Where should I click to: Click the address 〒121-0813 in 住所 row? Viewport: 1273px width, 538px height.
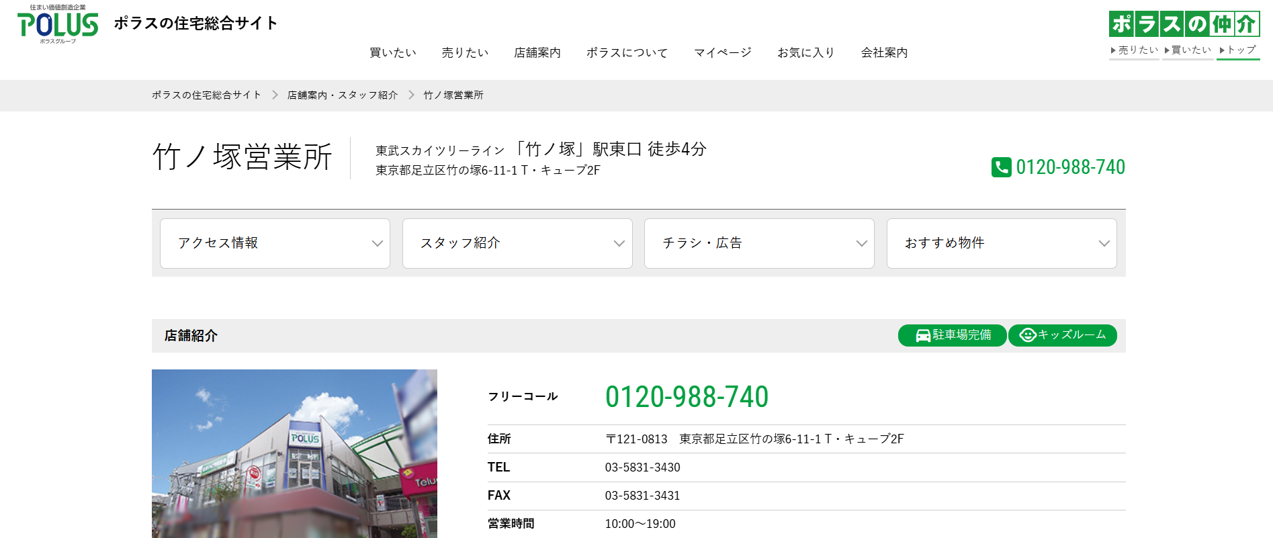(x=636, y=439)
